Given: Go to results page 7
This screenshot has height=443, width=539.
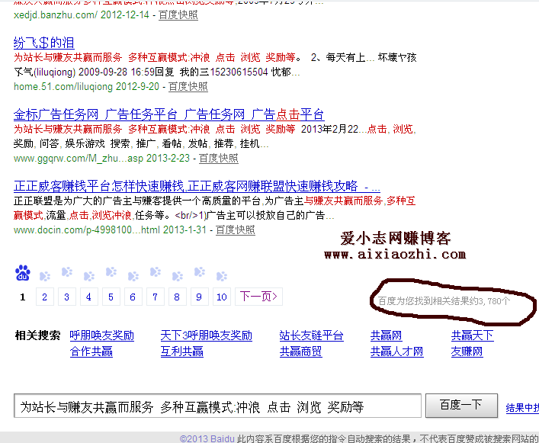Looking at the screenshot, I should [x=155, y=297].
